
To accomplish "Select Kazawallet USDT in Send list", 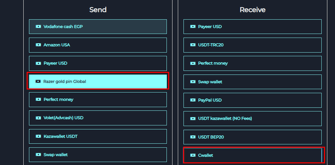I will point(98,136).
